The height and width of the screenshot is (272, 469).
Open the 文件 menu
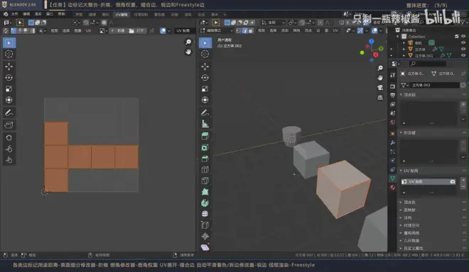14,14
